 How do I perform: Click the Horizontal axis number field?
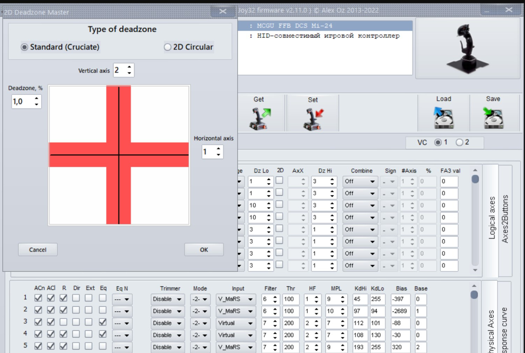208,152
